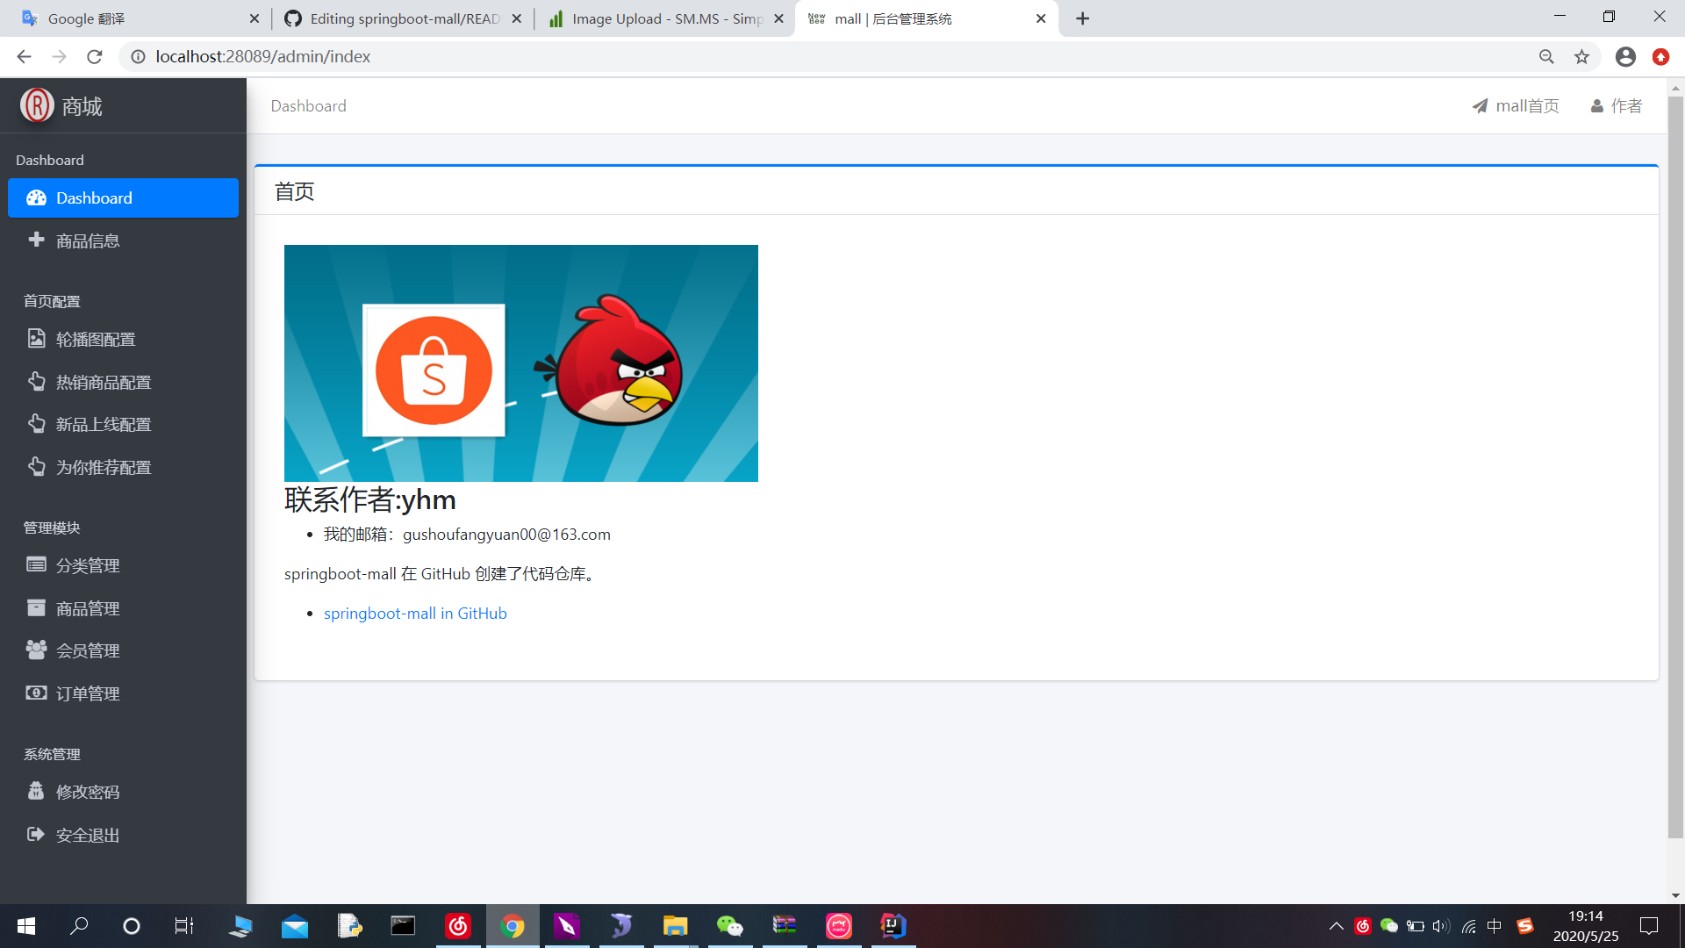Open the 轮播图配置 sidebar item
1685x948 pixels.
pos(95,340)
